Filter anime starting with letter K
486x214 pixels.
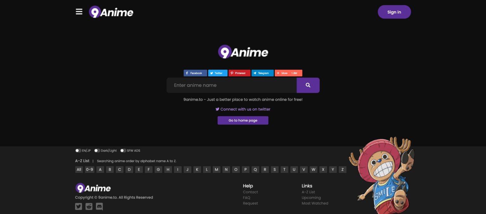[x=197, y=169]
